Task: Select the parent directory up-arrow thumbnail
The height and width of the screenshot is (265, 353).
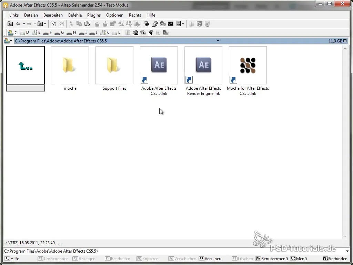Action: click(26, 65)
